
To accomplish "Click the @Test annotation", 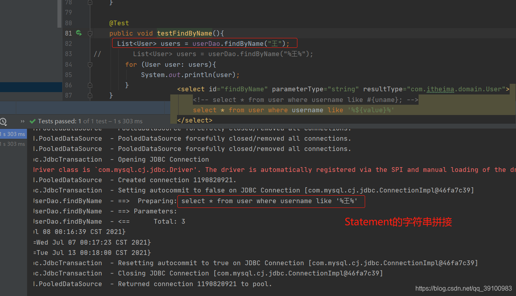I will [119, 23].
